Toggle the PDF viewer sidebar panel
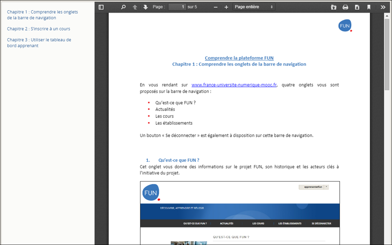 (x=101, y=7)
